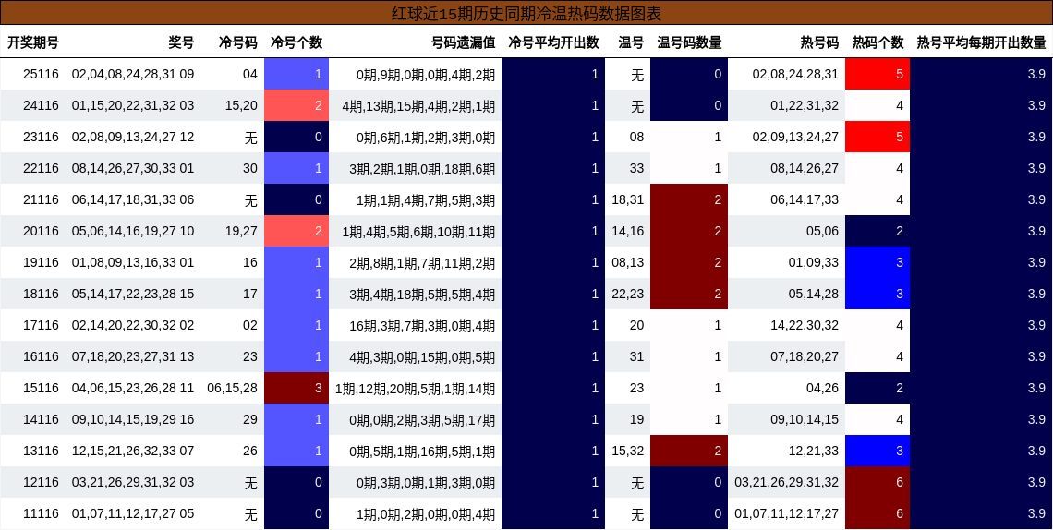The image size is (1053, 530).
Task: Click draw period 24116
Action: pyautogui.click(x=41, y=105)
